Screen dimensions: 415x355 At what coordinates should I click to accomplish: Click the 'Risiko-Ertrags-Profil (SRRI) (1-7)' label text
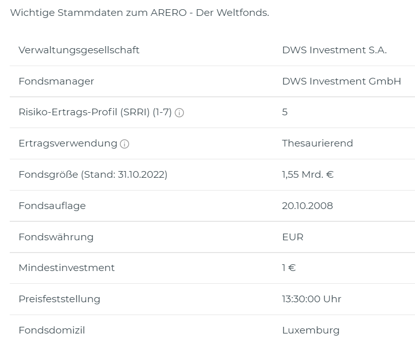(95, 112)
